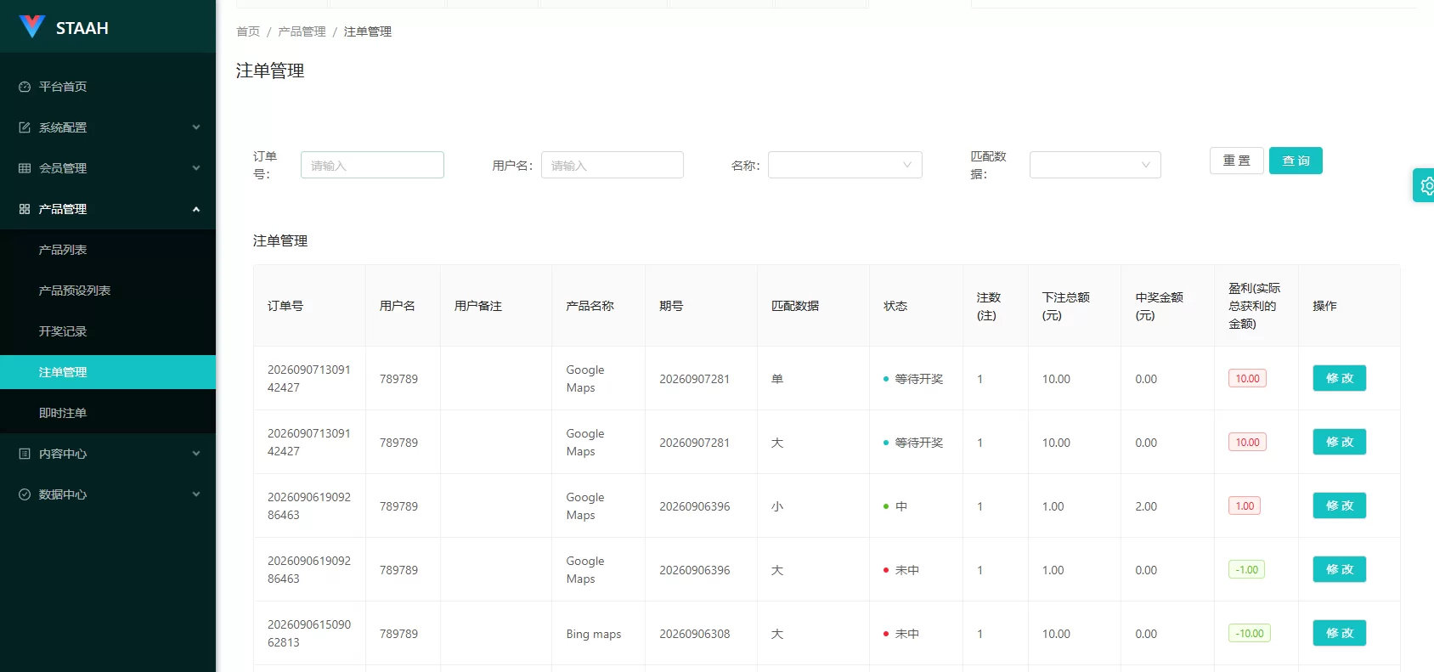
Task: Expand the 数据中心 submenu chevron
Action: click(x=196, y=494)
